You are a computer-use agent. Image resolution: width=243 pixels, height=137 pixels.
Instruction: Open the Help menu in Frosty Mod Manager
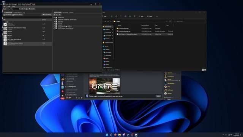pyautogui.click(x=14, y=7)
